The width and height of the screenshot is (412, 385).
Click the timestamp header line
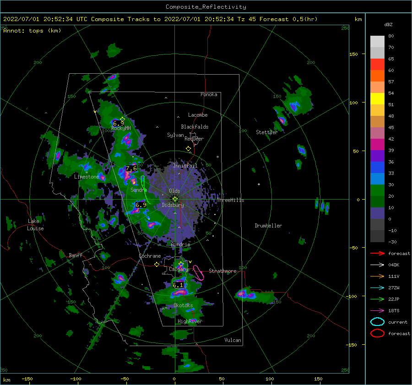(x=160, y=19)
